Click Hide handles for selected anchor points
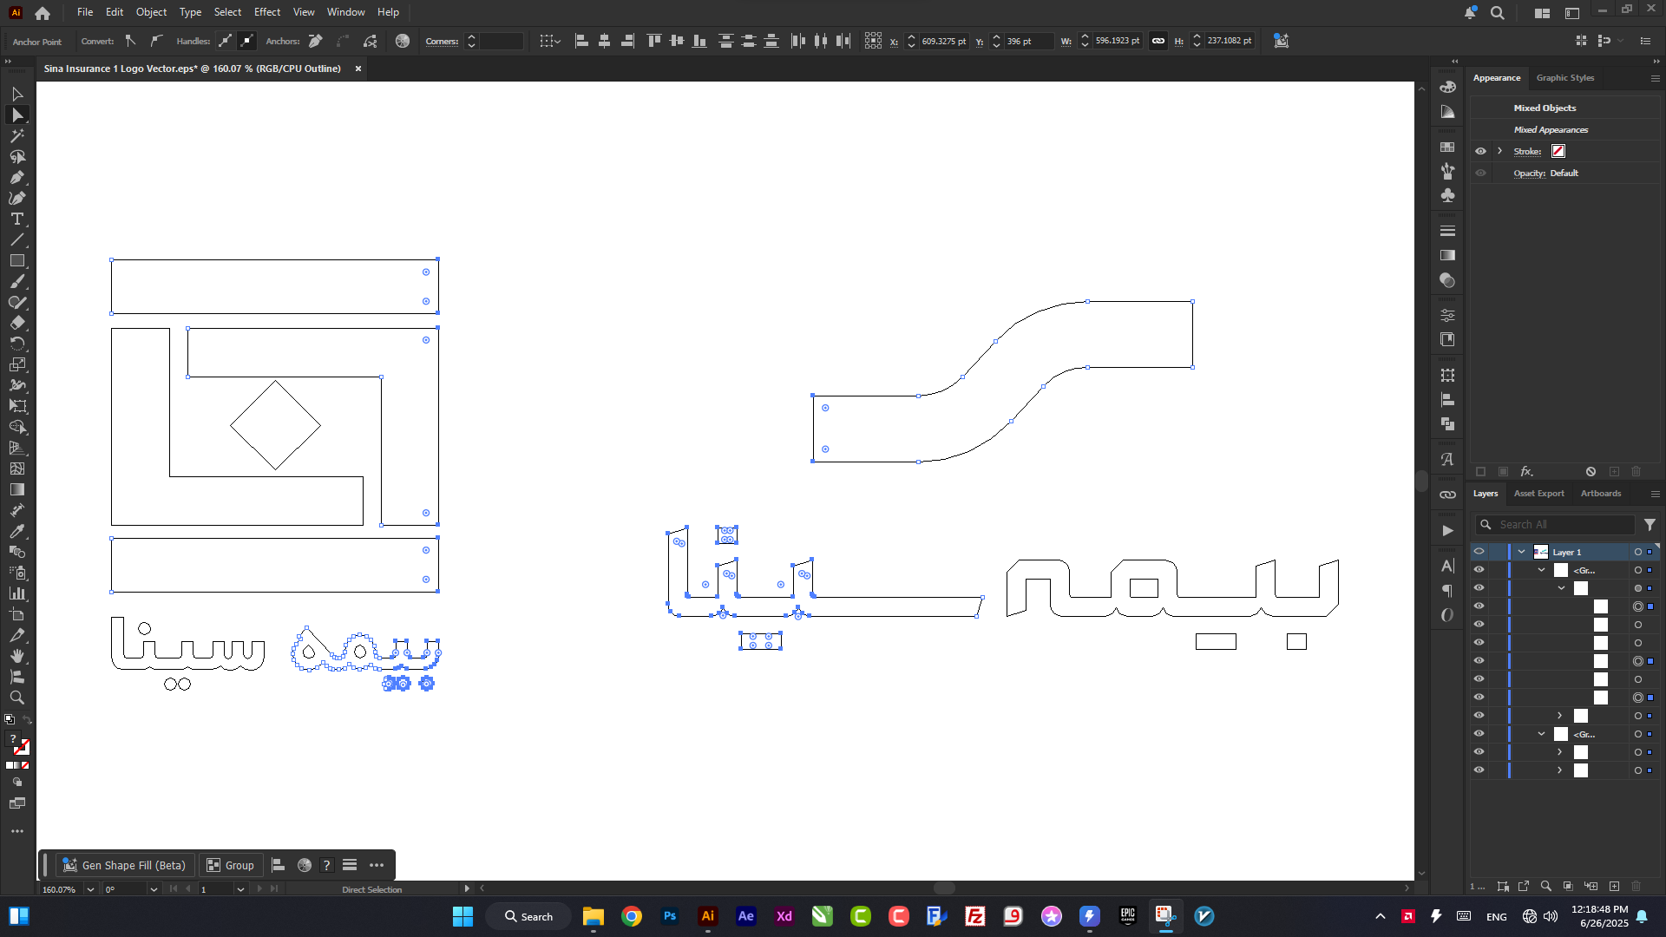This screenshot has height=937, width=1666. [x=247, y=41]
